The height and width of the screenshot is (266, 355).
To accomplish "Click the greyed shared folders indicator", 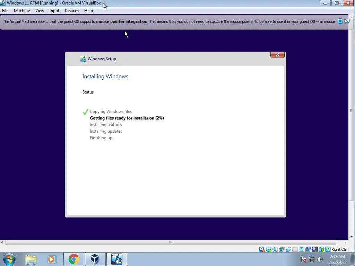I will [295, 249].
